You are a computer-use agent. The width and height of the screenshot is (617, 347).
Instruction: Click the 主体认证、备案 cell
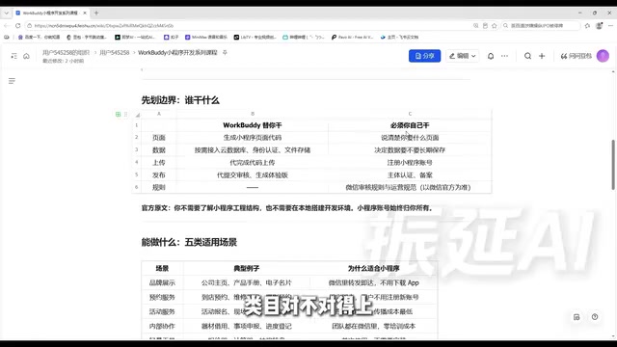[x=410, y=175]
